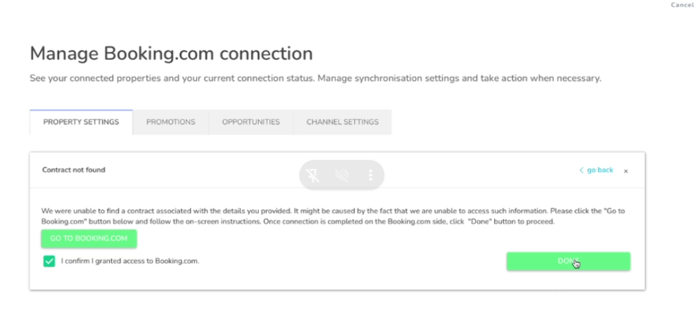Untick the granted access confirmation checkbox

[x=49, y=261]
